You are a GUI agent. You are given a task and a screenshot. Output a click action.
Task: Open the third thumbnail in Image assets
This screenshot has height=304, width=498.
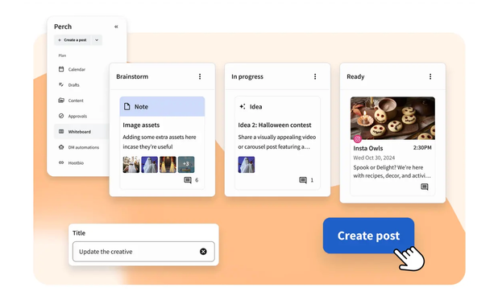(x=168, y=165)
